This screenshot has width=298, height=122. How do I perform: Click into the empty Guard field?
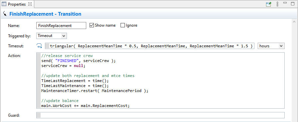click(160, 115)
